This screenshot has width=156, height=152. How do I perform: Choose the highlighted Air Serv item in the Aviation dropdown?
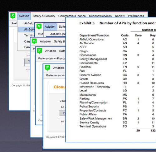[x=26, y=30]
